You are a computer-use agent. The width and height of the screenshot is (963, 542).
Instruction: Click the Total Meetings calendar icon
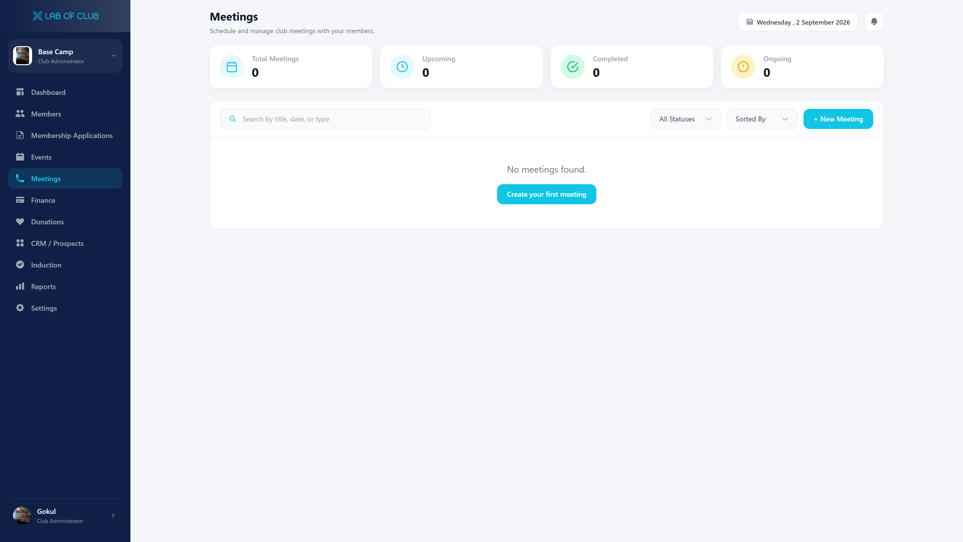[231, 67]
